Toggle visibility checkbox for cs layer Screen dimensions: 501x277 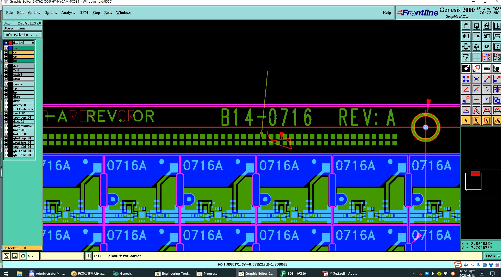[x=6, y=52]
